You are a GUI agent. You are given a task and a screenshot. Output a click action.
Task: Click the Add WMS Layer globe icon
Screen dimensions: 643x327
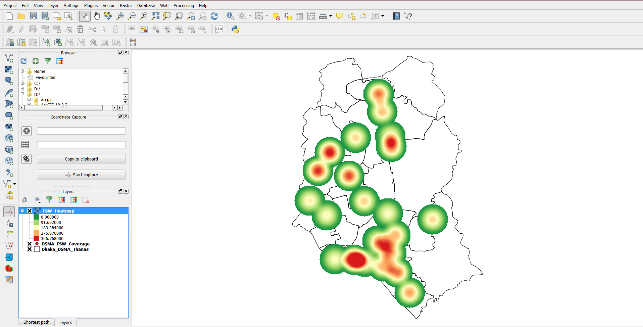(x=9, y=138)
